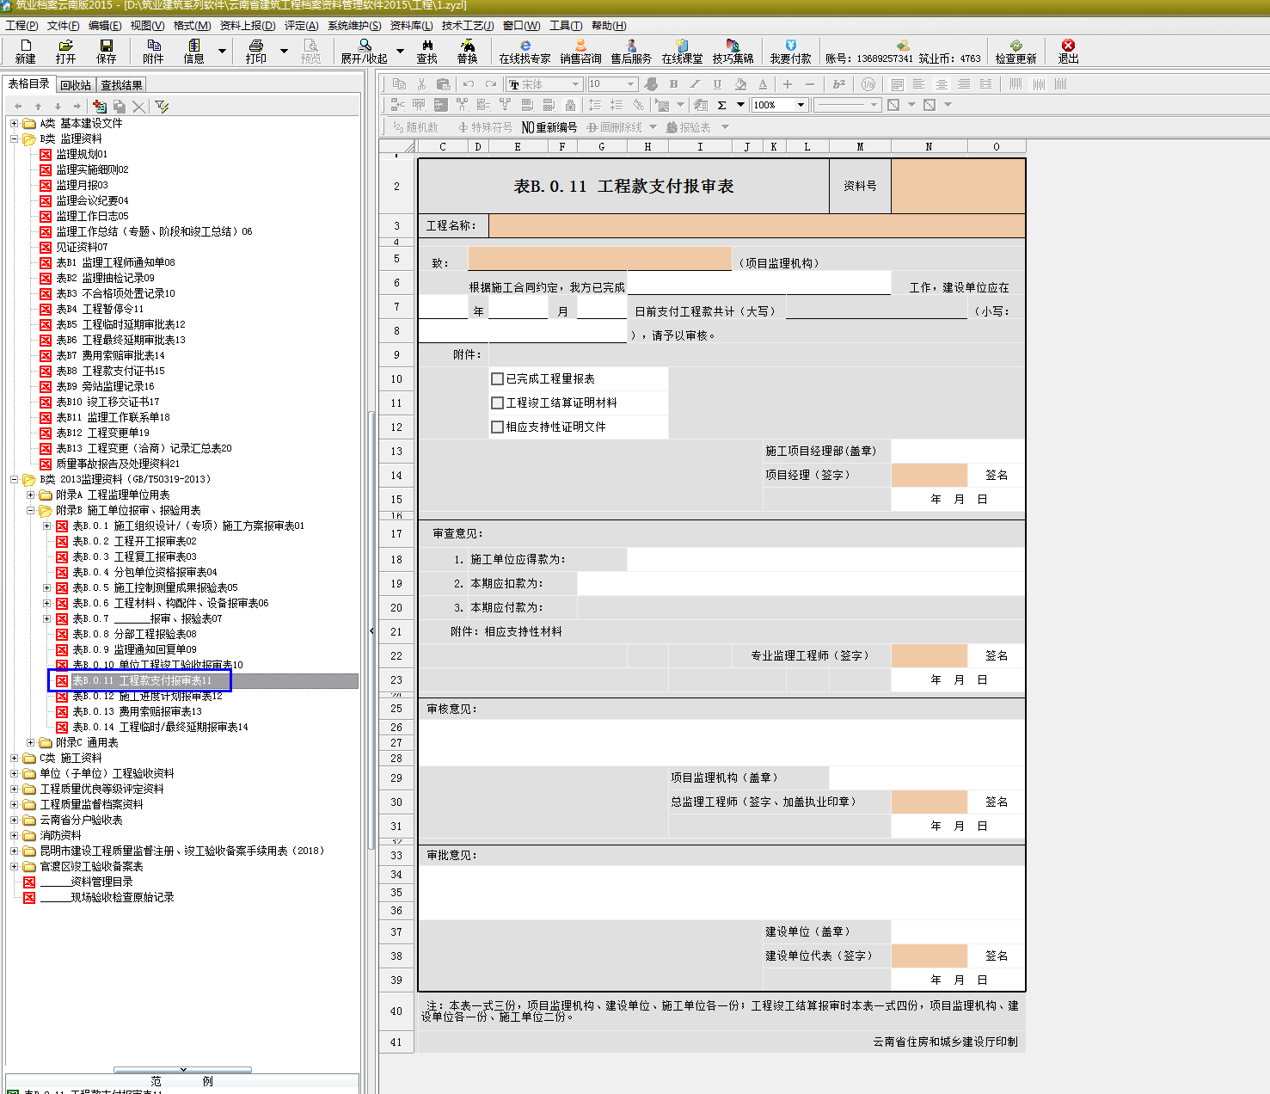Open the 附件 attachments tool
1270x1094 pixels.
(x=153, y=51)
